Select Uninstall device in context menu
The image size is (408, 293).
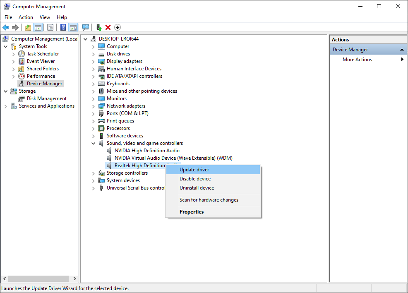tap(197, 188)
